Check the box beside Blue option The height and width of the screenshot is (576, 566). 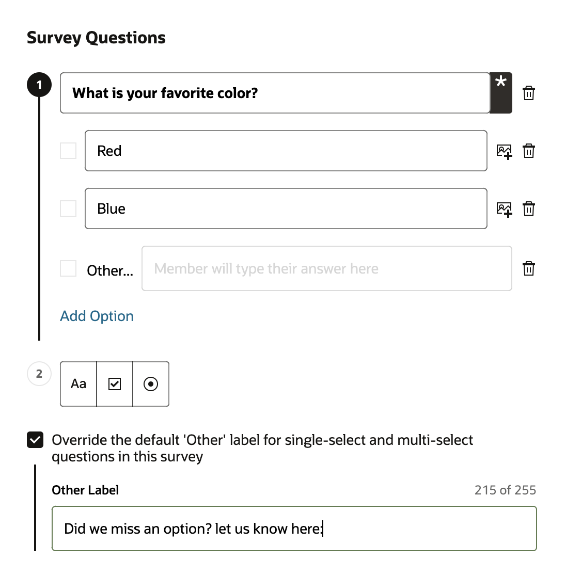coord(68,209)
